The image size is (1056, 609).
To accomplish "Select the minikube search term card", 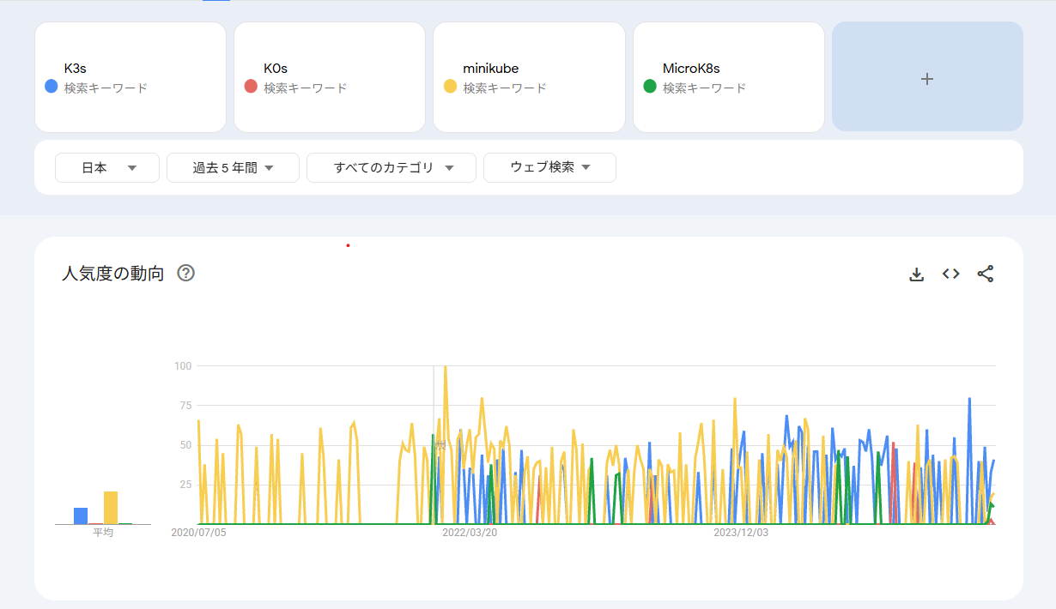I will point(529,77).
